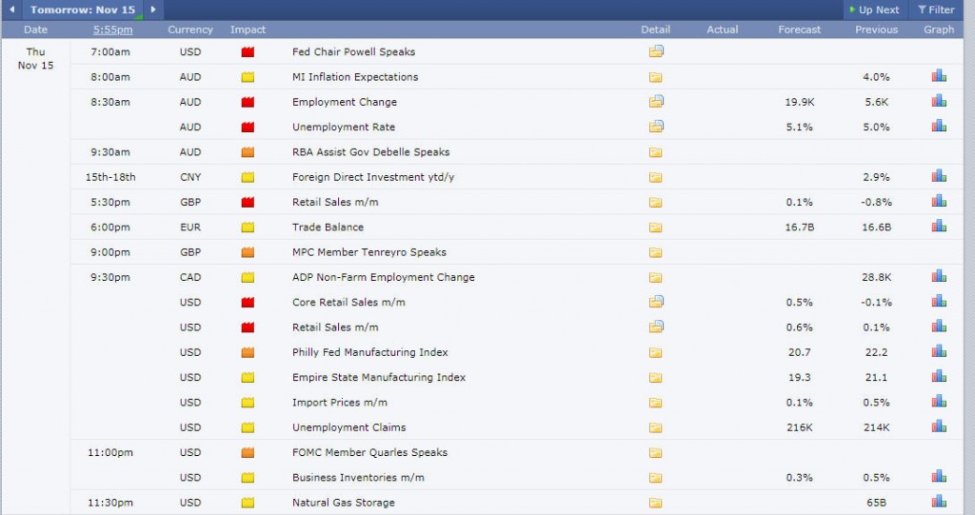
Task: Select 'ADP Non-Farm Employment Change' event
Action: [x=383, y=277]
